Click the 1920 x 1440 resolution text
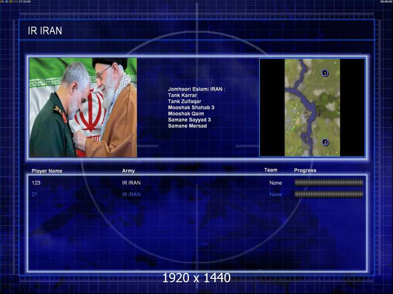Image resolution: width=393 pixels, height=294 pixels. (x=196, y=278)
